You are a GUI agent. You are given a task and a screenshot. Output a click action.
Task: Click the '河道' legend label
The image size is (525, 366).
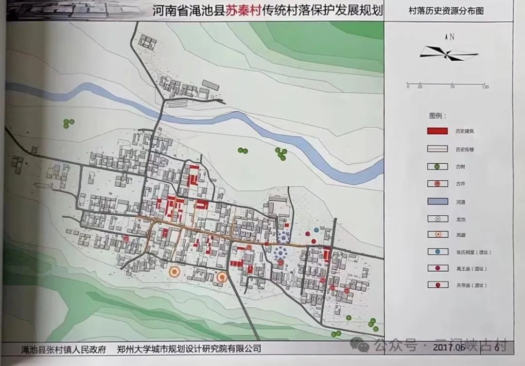coord(460,202)
